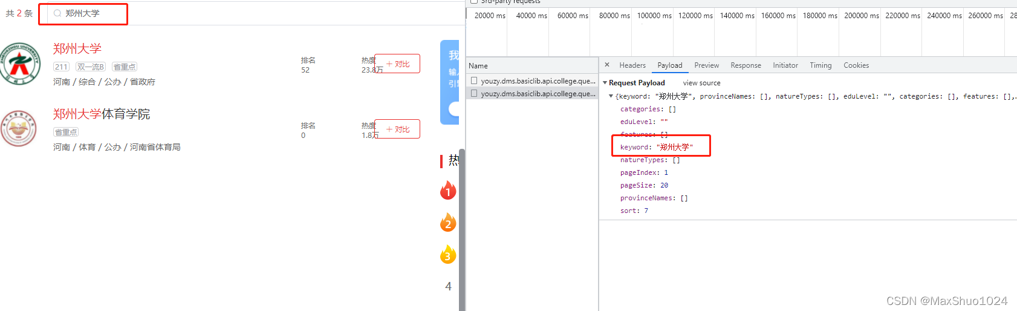Image resolution: width=1017 pixels, height=311 pixels.
Task: Click 对比 button for 郑州大学
Action: pos(397,64)
